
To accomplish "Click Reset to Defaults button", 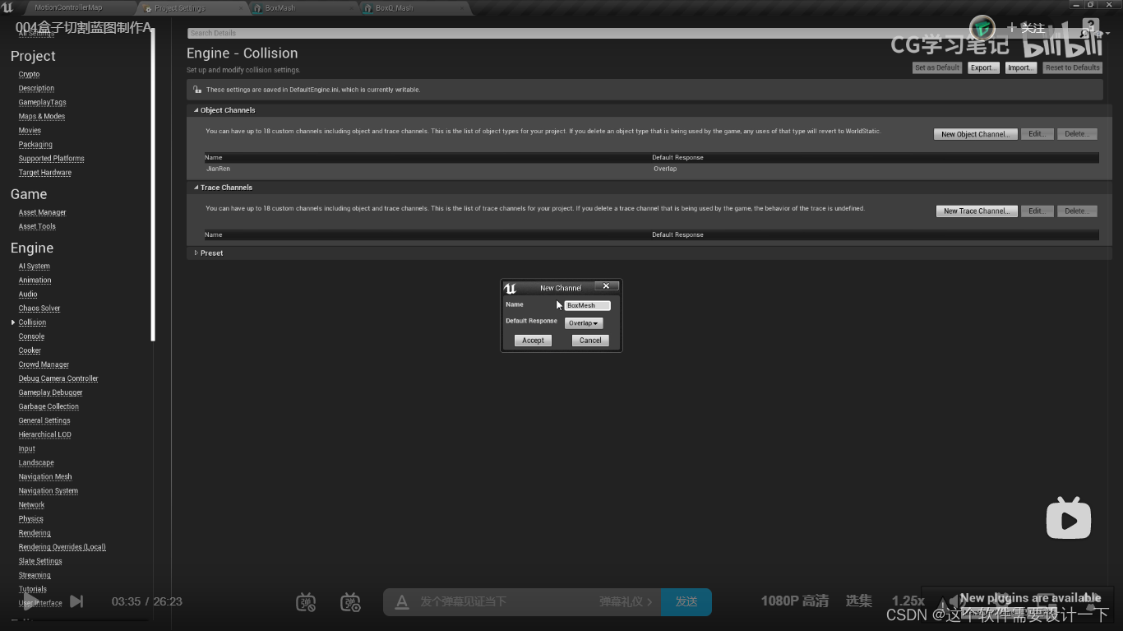I will tap(1073, 67).
